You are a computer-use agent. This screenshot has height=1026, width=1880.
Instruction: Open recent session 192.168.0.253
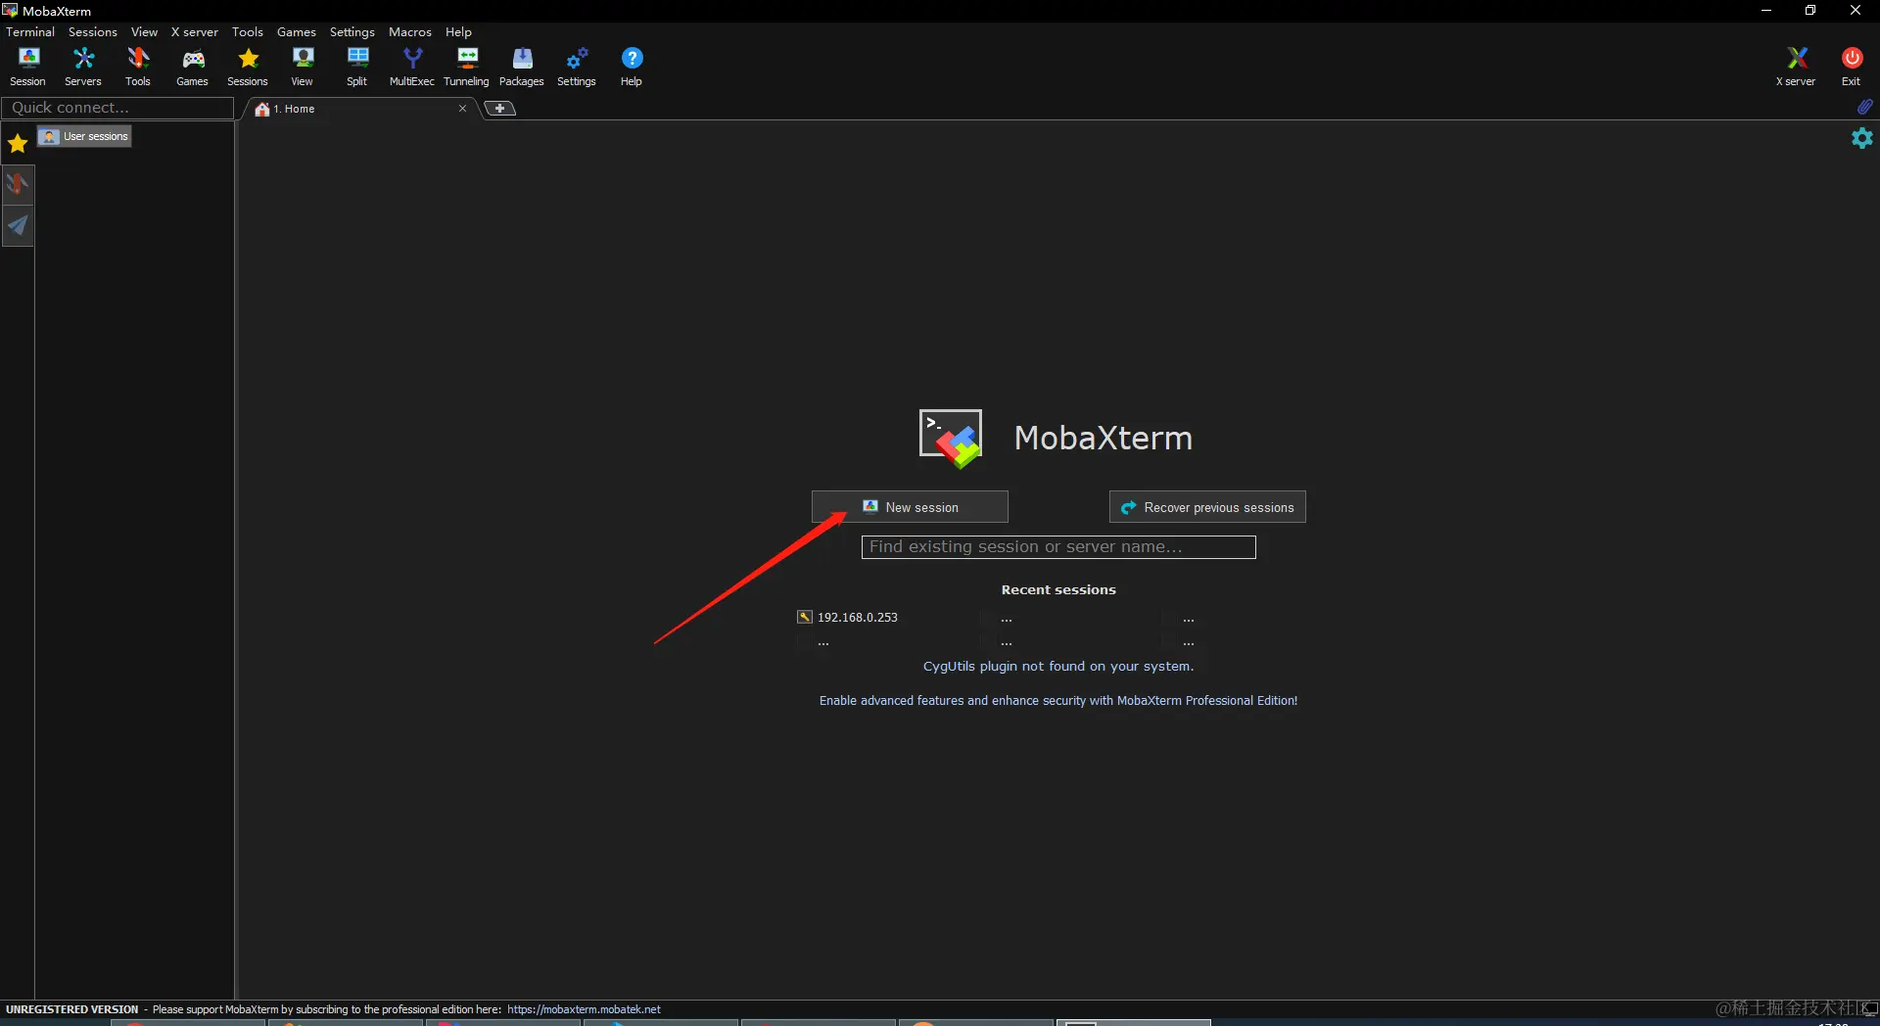[848, 618]
